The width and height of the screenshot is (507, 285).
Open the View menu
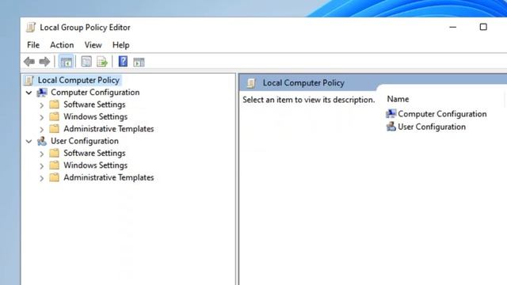93,45
